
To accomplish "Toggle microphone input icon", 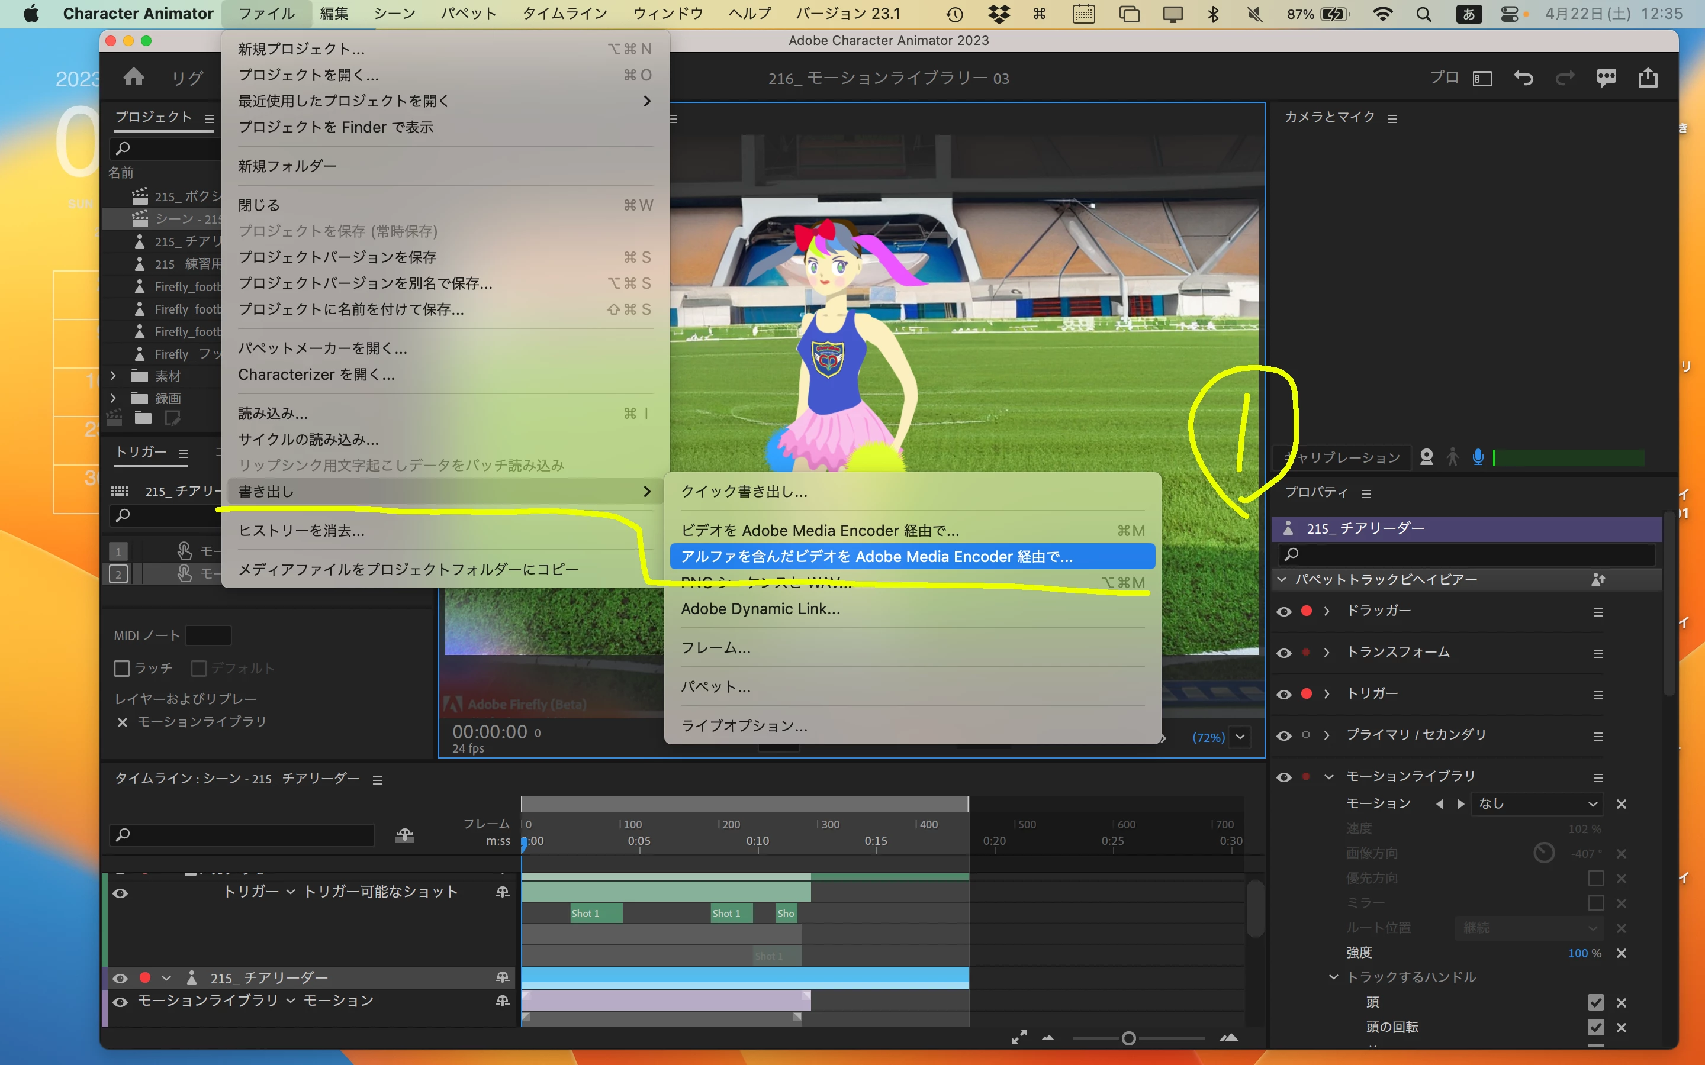I will tap(1478, 458).
